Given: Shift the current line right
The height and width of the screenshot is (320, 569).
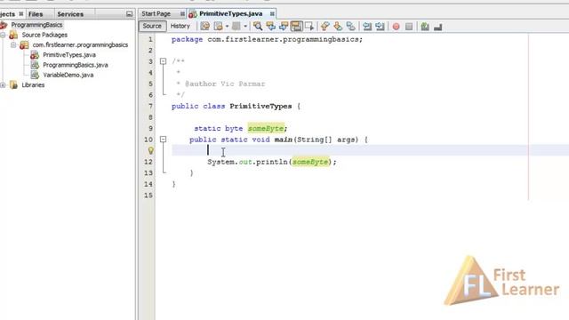Looking at the screenshot, I should (380, 26).
